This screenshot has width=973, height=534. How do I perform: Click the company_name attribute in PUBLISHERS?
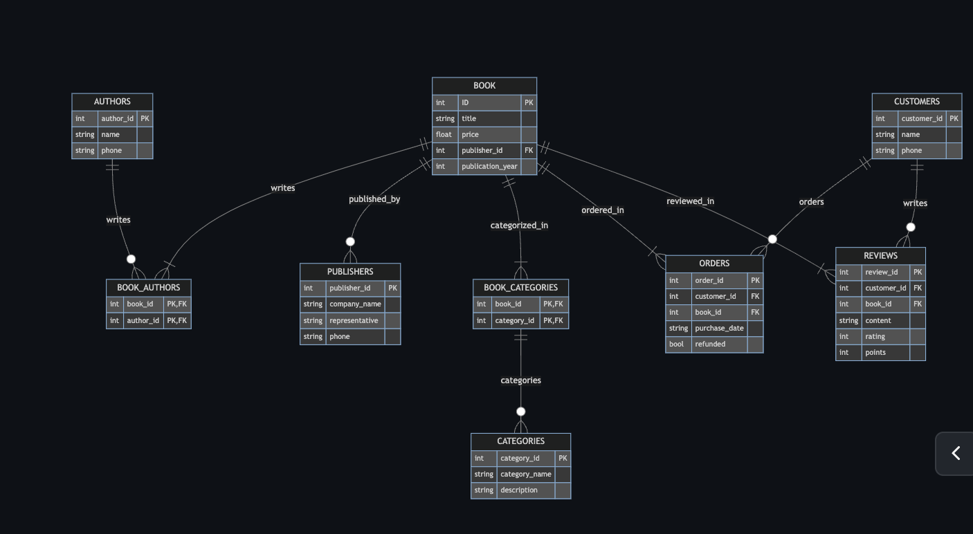pos(356,304)
